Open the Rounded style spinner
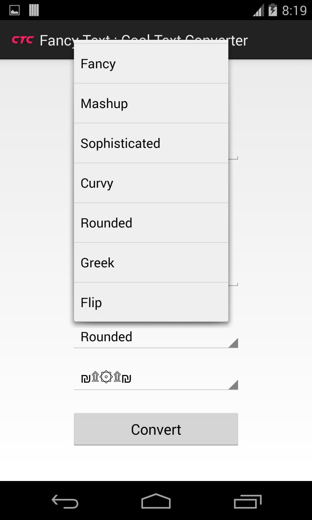The image size is (312, 520). pyautogui.click(x=156, y=336)
